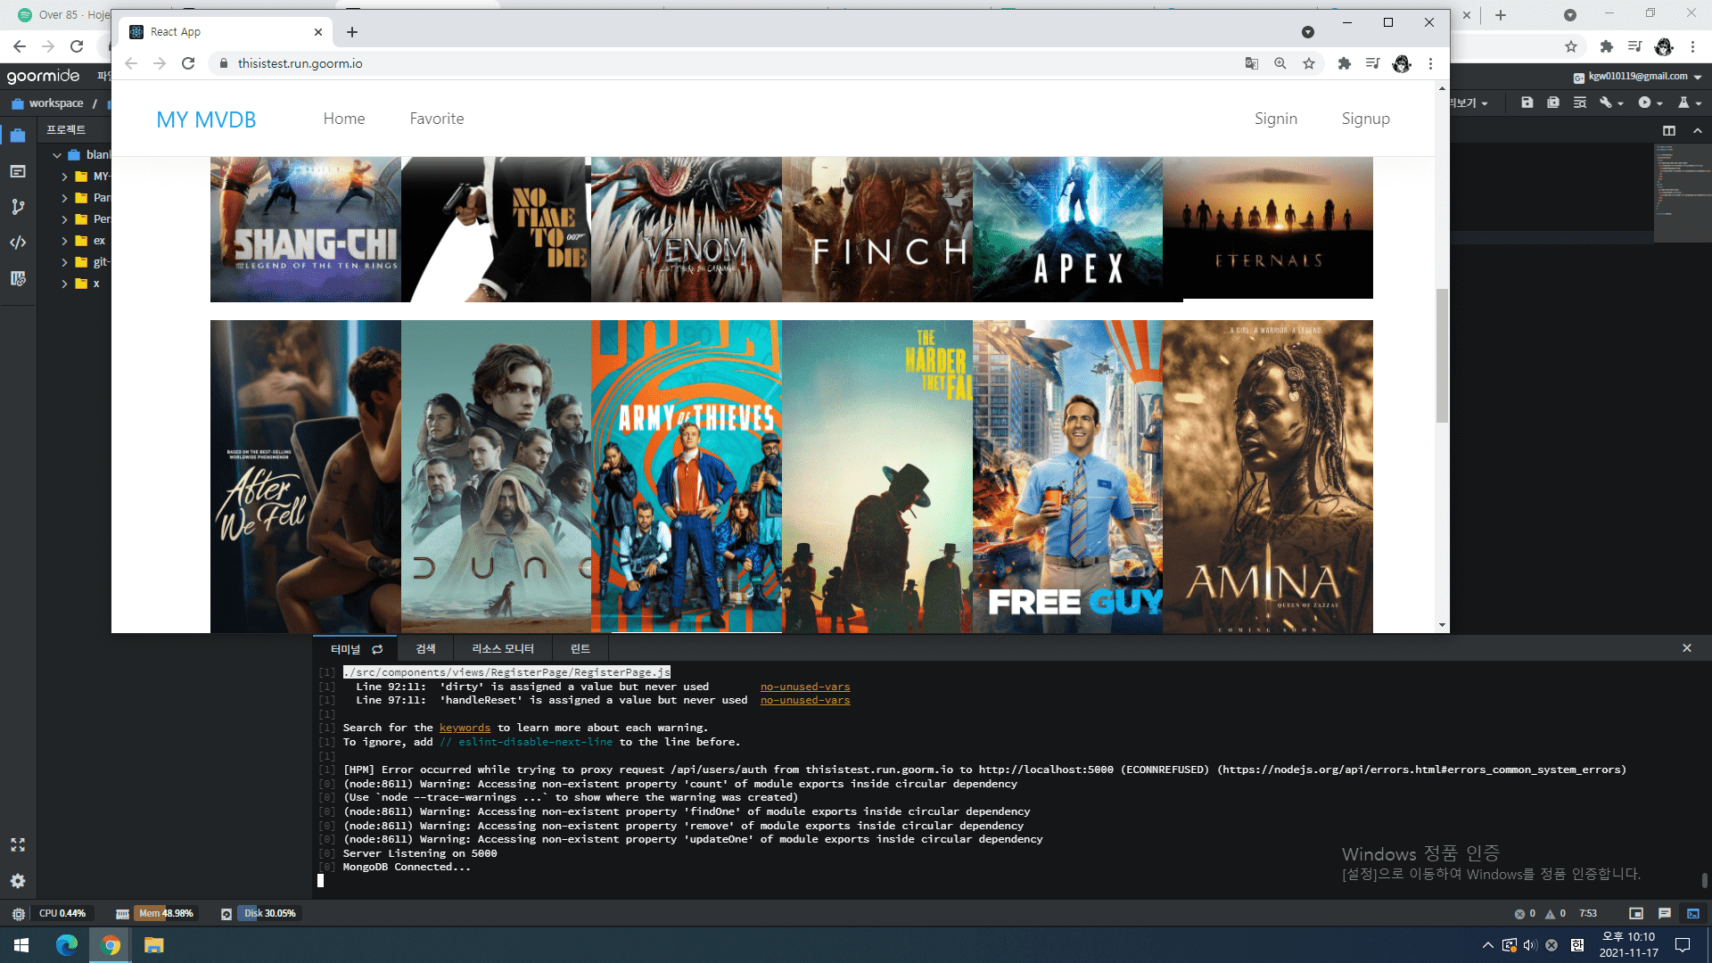
Task: Click the find in files icon
Action: pyautogui.click(x=1579, y=103)
